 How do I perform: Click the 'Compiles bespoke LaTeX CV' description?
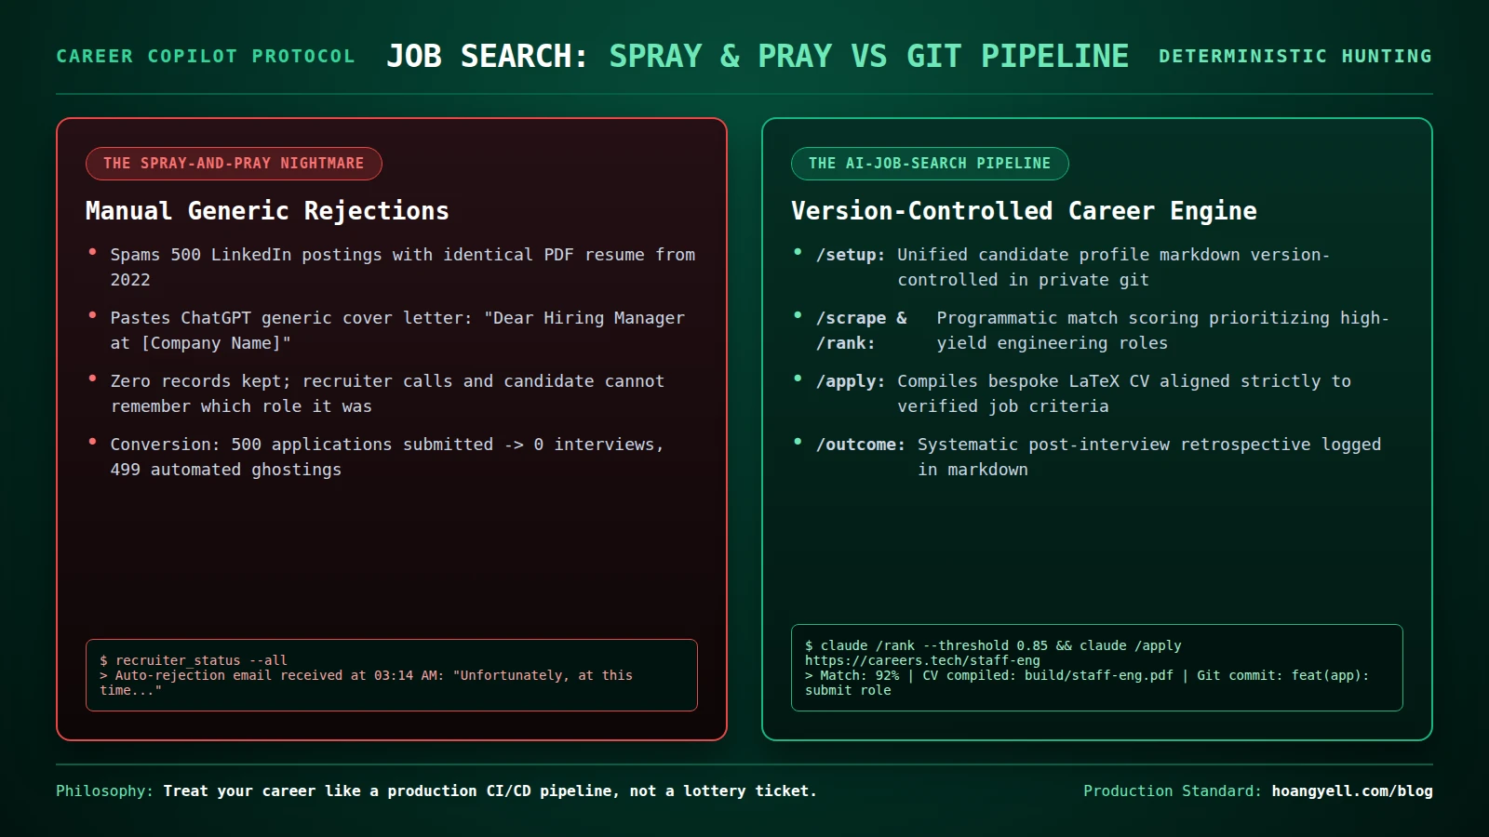pyautogui.click(x=1124, y=393)
